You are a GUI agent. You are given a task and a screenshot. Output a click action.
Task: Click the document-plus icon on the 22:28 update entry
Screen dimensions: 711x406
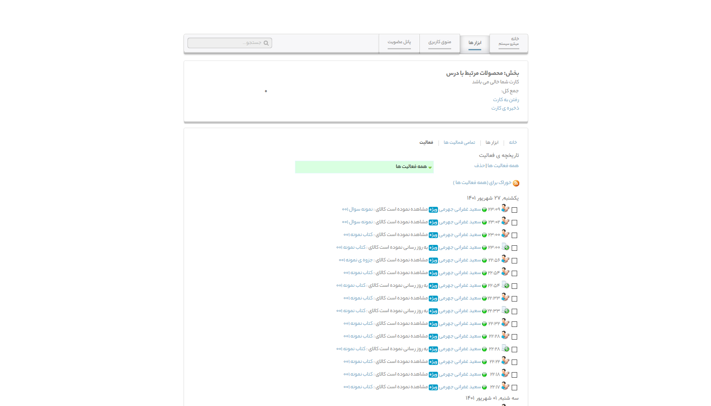click(505, 348)
